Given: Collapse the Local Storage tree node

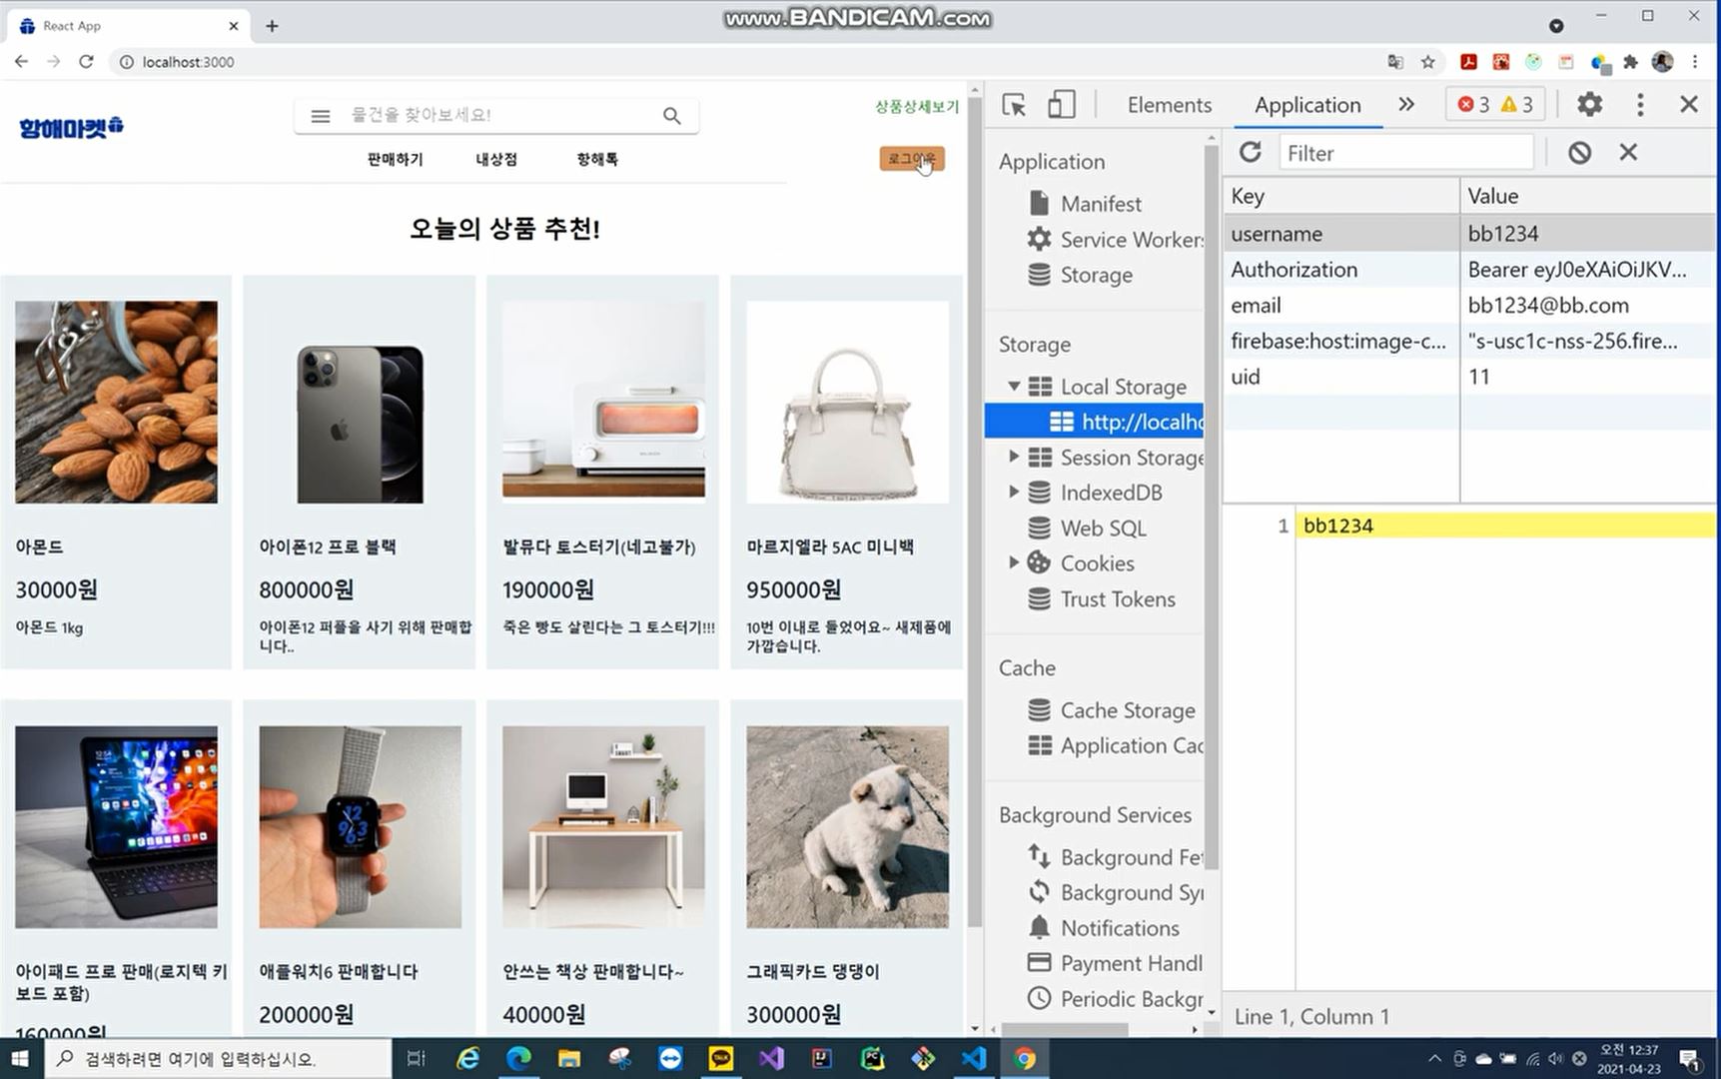Looking at the screenshot, I should click(1014, 386).
